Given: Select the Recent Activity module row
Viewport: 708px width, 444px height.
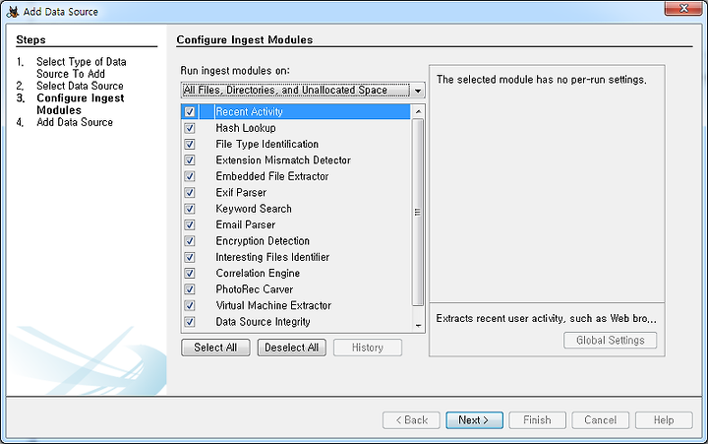Looking at the screenshot, I should pyautogui.click(x=296, y=111).
